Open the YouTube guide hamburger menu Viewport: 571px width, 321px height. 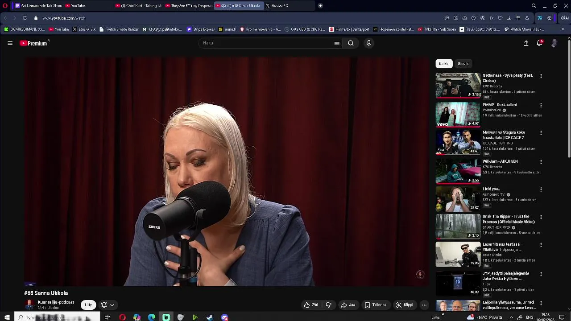tap(10, 43)
